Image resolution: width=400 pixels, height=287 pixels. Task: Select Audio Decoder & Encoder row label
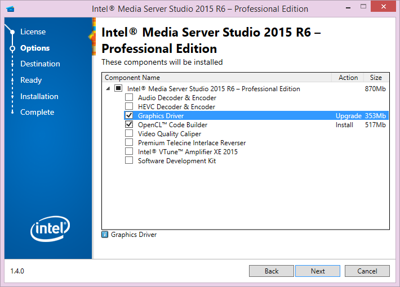177,98
